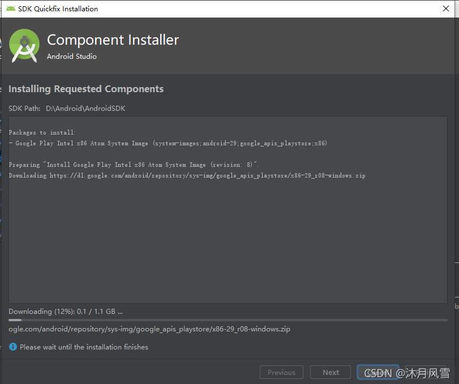Screen dimensions: 459x384
Task: Click the 'Component Installer' heading
Action: [x=113, y=40]
